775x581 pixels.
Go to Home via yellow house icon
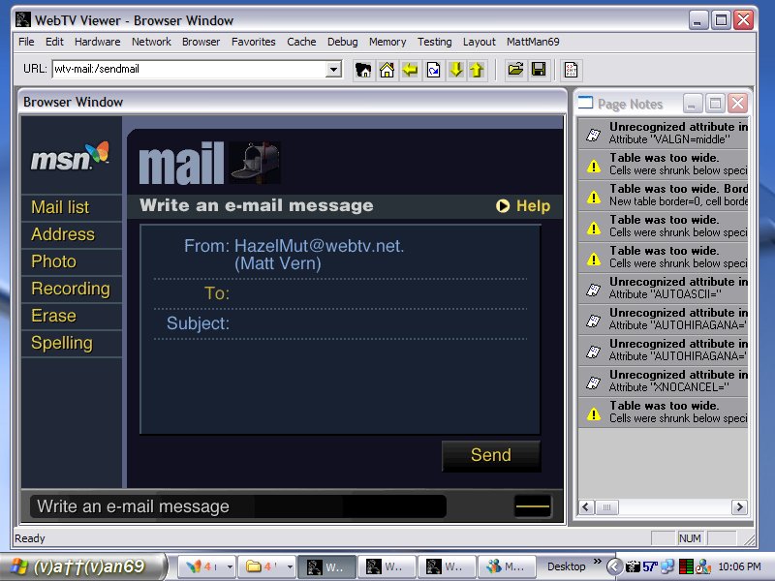tap(387, 70)
